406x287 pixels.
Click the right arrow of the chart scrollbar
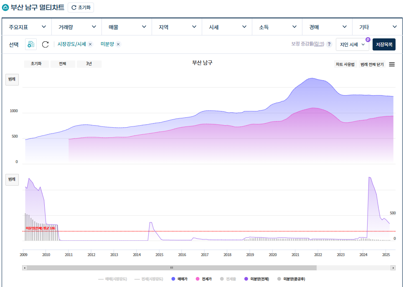(x=393, y=267)
